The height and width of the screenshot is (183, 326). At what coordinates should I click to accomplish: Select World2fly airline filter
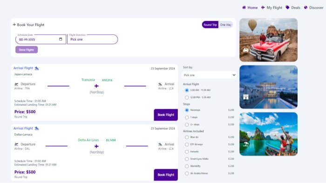click(187, 166)
